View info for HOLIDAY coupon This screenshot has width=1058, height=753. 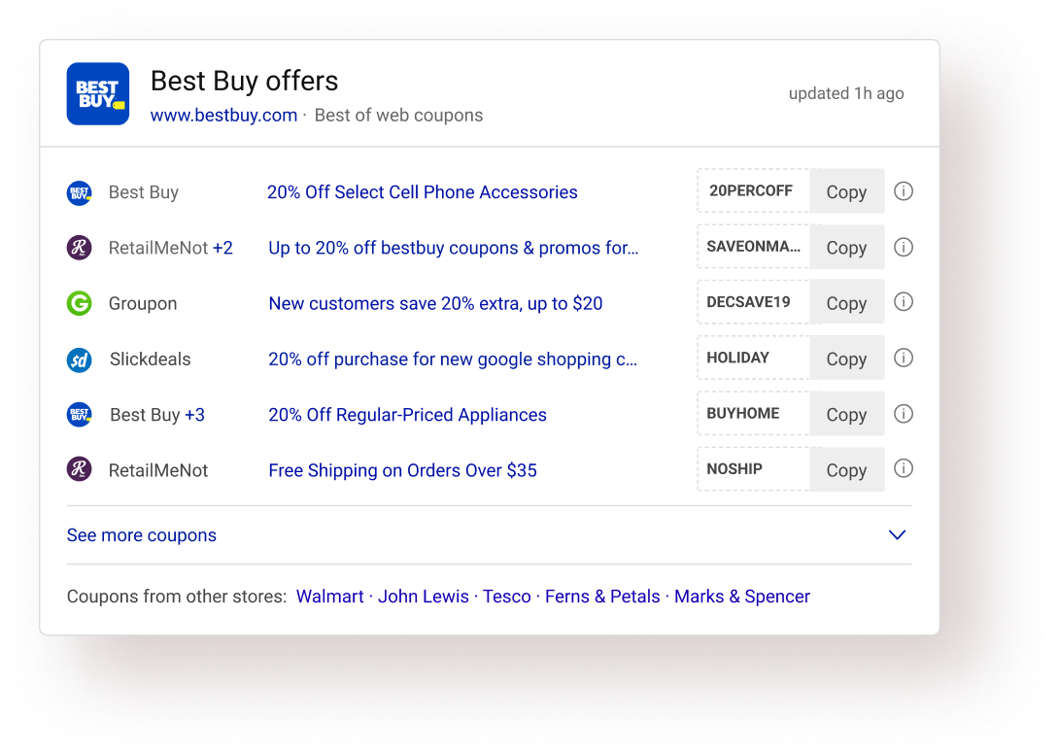click(x=904, y=359)
